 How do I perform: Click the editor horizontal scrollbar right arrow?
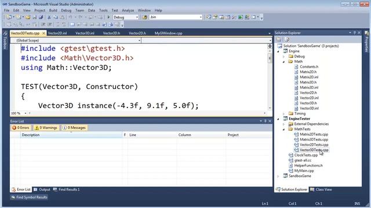(265, 113)
